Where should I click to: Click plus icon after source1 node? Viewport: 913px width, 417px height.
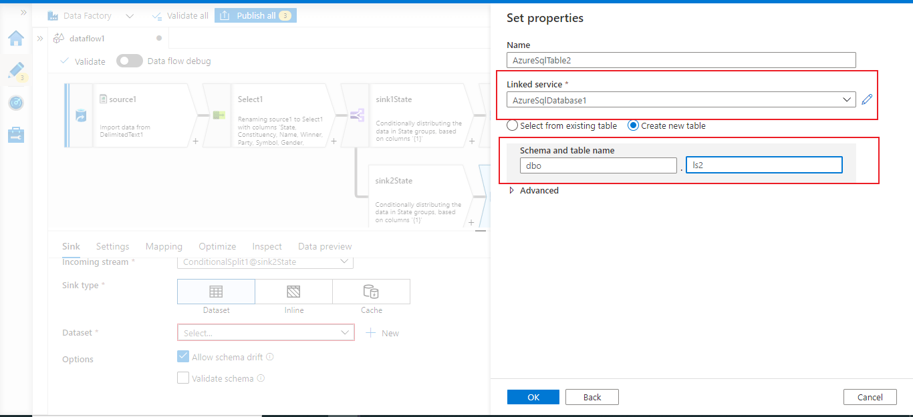tap(195, 141)
